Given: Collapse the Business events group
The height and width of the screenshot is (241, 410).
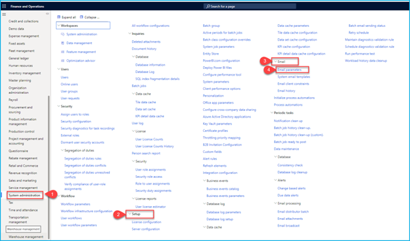Looking at the screenshot, I should pyautogui.click(x=204, y=181).
